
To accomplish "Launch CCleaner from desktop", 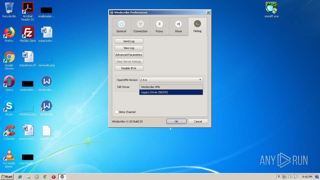I will coord(9,132).
